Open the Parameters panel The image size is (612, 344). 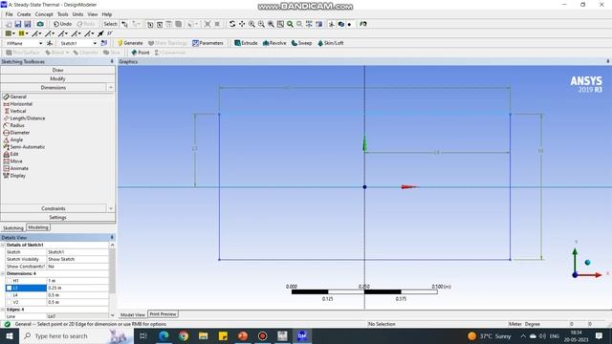point(208,43)
